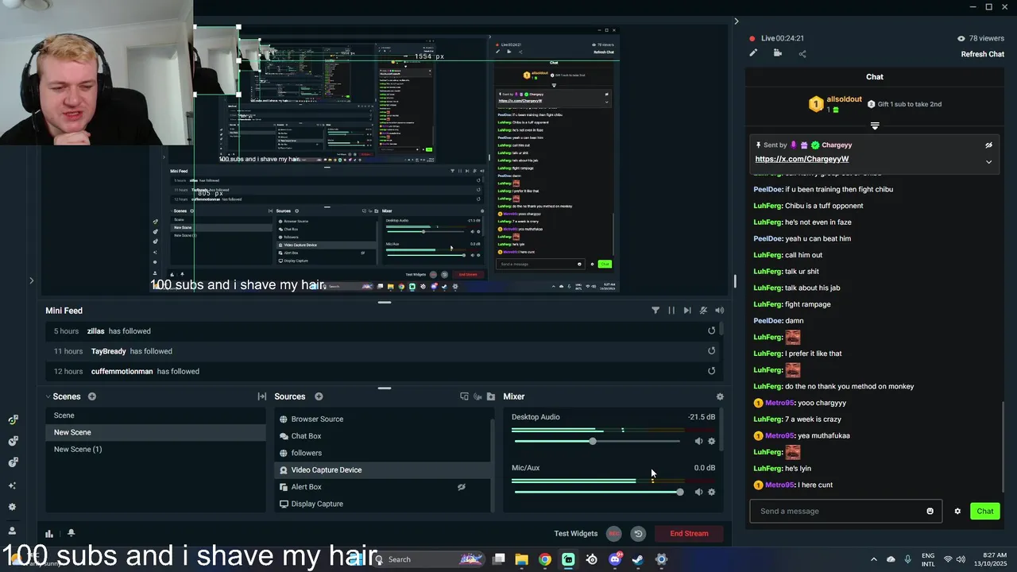Skip the current alert in Mini Feed
Viewport: 1017px width, 572px height.
pos(687,311)
